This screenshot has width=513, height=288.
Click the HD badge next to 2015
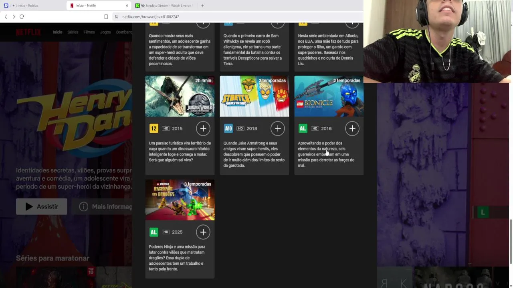pyautogui.click(x=166, y=128)
